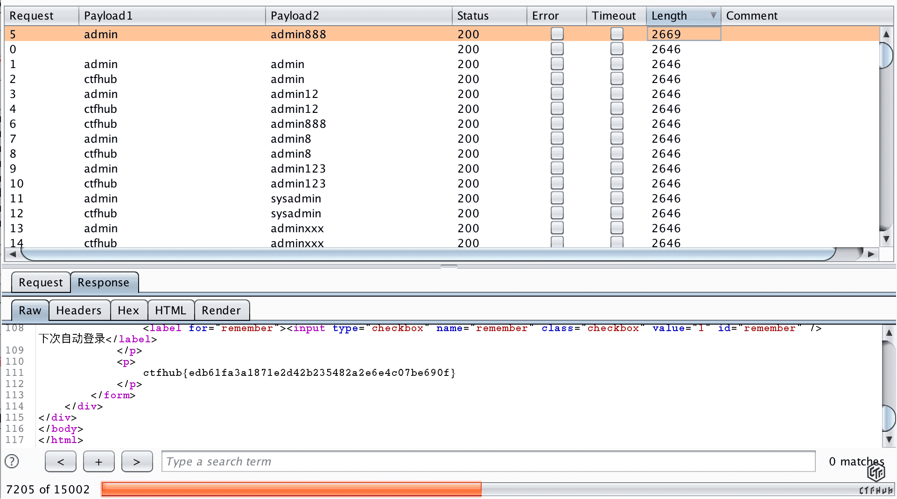This screenshot has width=897, height=499.
Task: Click the attack progress bar
Action: (x=495, y=489)
